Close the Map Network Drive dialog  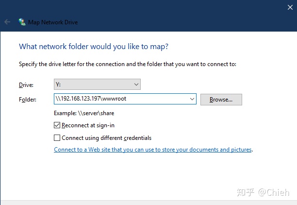click(x=290, y=7)
